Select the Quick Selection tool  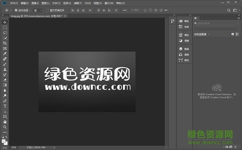pos(5,38)
